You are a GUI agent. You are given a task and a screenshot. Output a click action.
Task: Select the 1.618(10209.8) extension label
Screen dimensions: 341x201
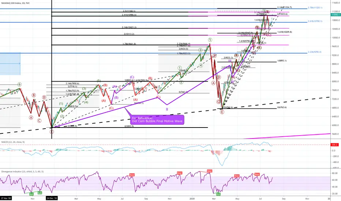point(285,32)
